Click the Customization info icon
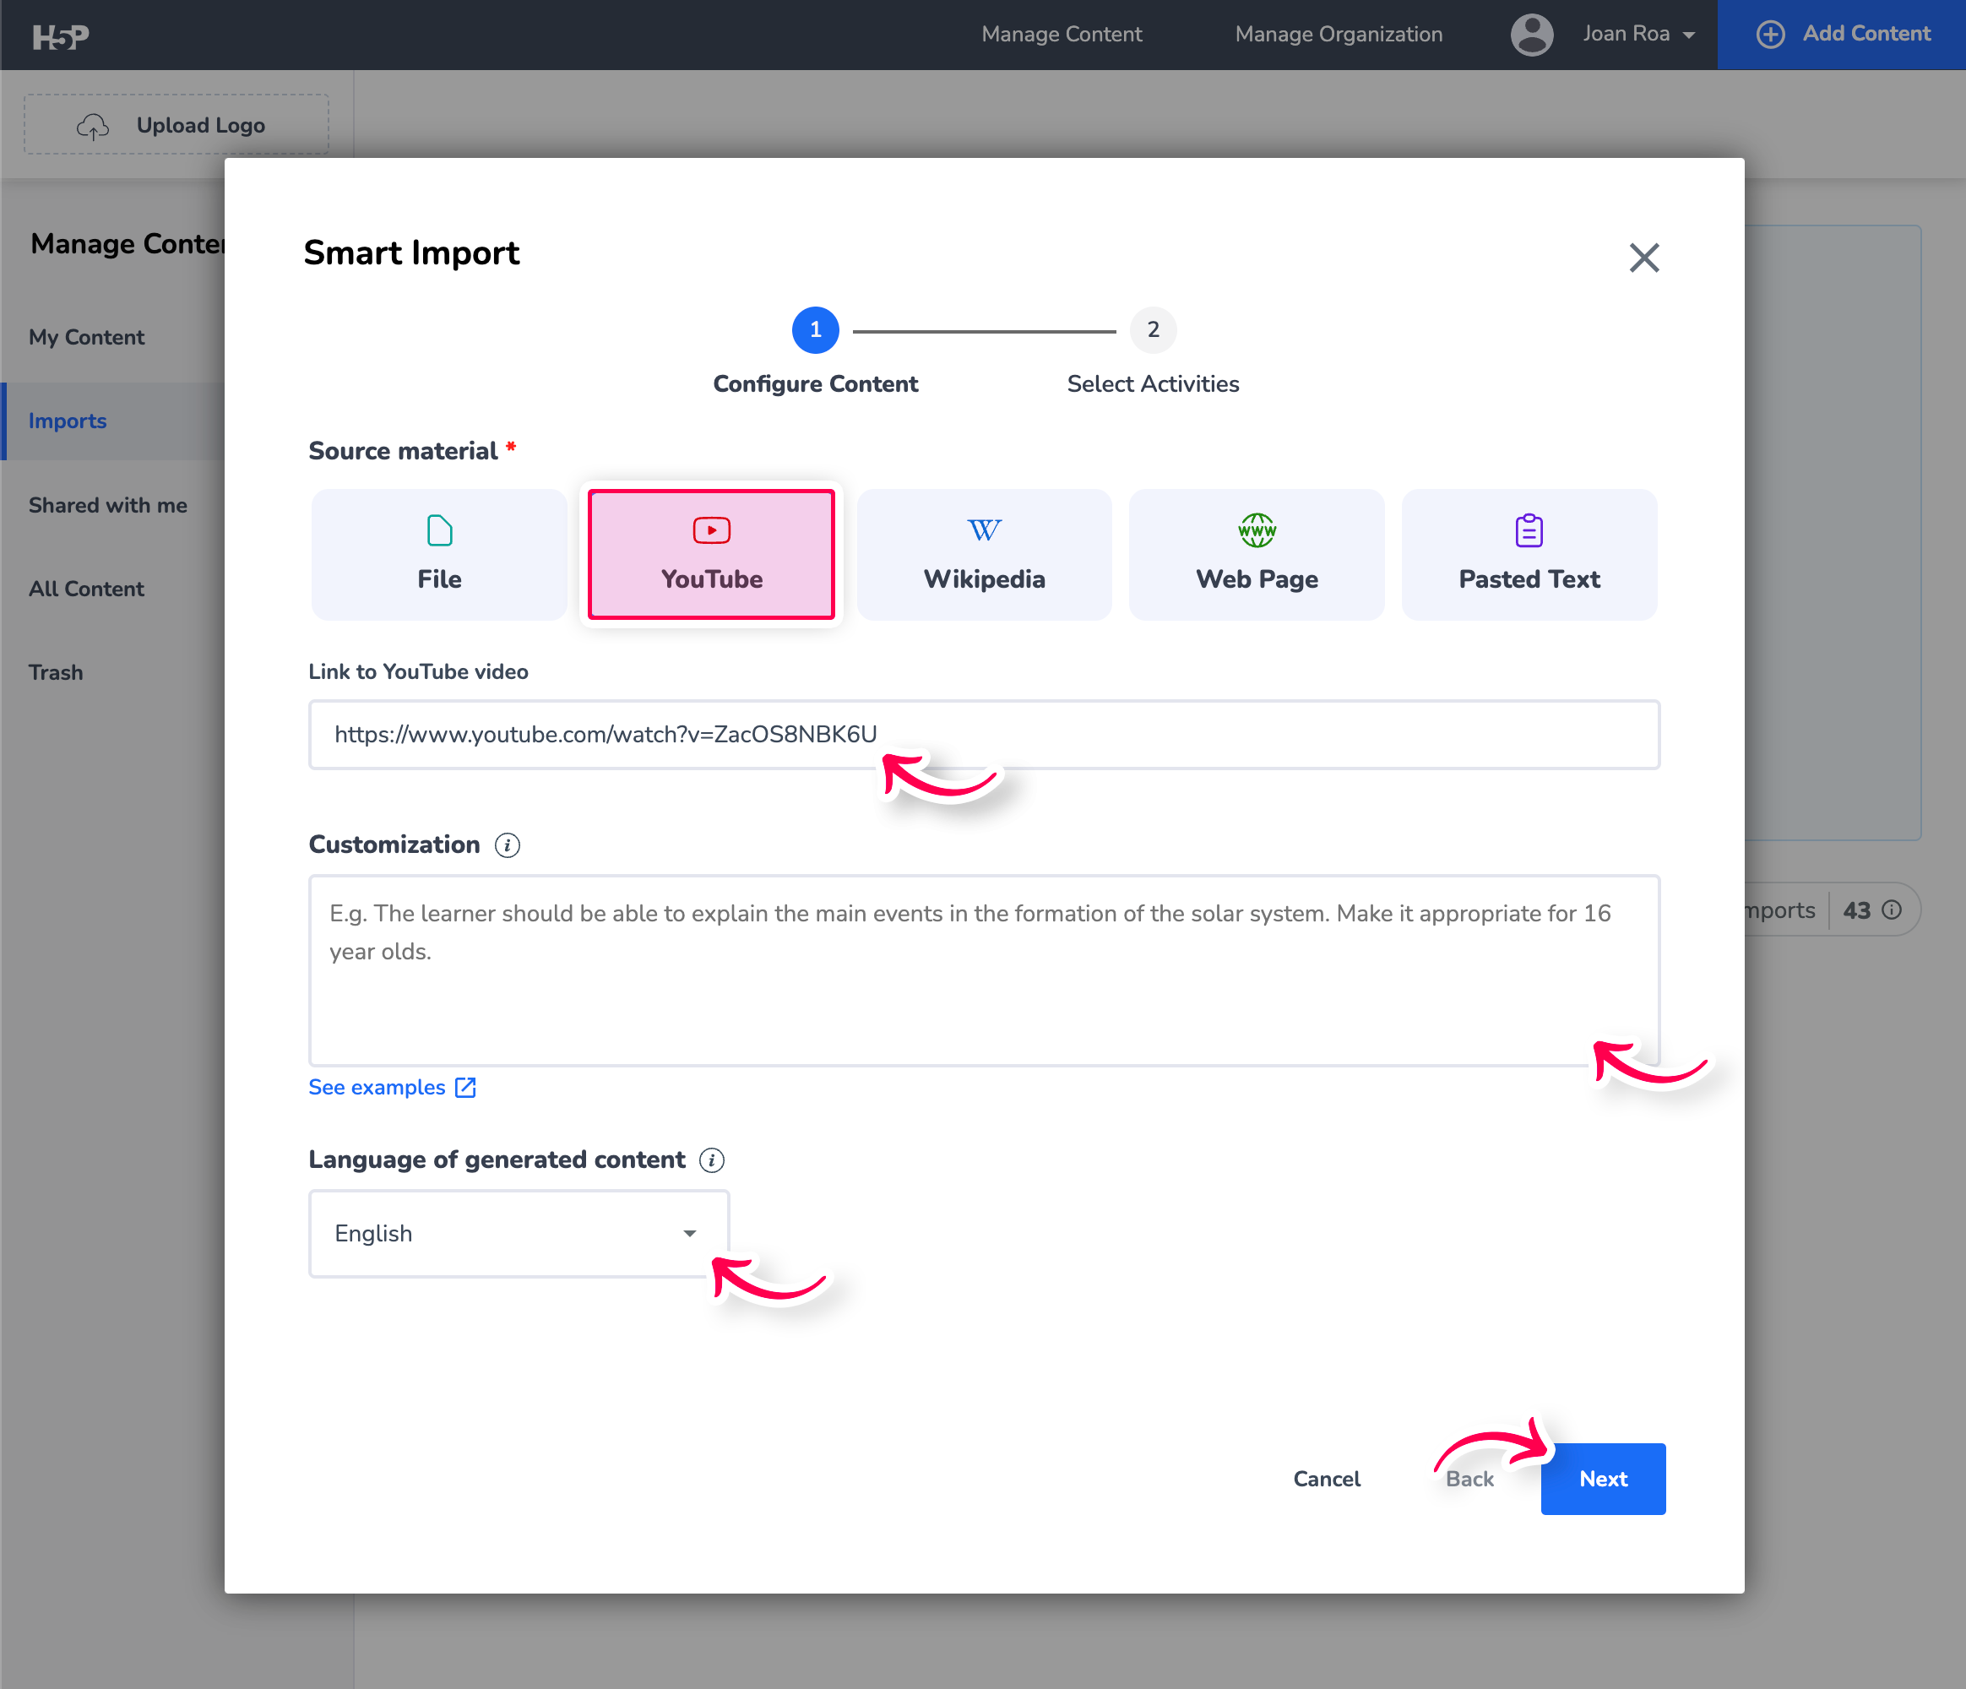This screenshot has width=1966, height=1689. (508, 845)
